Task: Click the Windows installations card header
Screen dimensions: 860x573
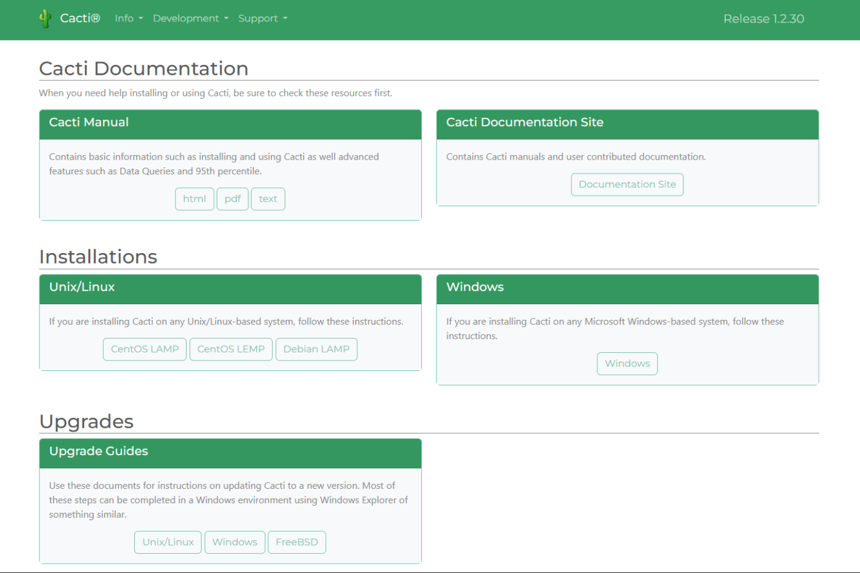Action: (x=628, y=289)
